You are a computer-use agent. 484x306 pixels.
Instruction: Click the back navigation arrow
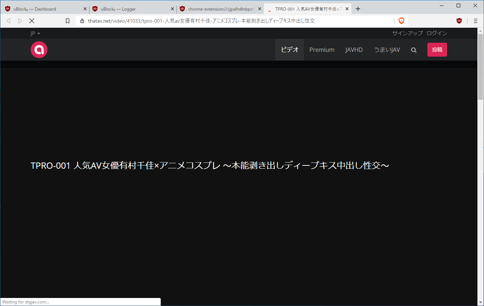coord(8,21)
